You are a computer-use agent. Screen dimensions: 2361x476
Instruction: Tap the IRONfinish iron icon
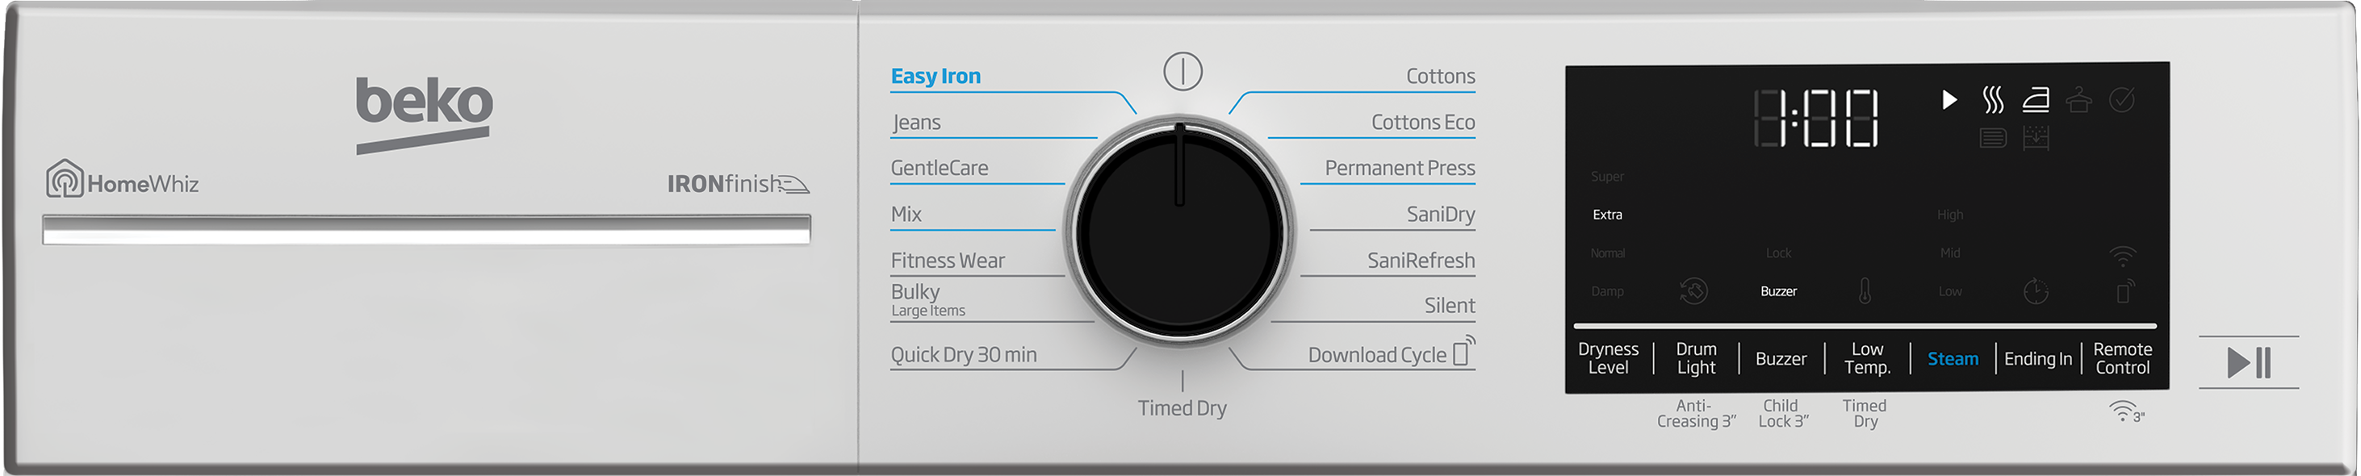pyautogui.click(x=793, y=185)
